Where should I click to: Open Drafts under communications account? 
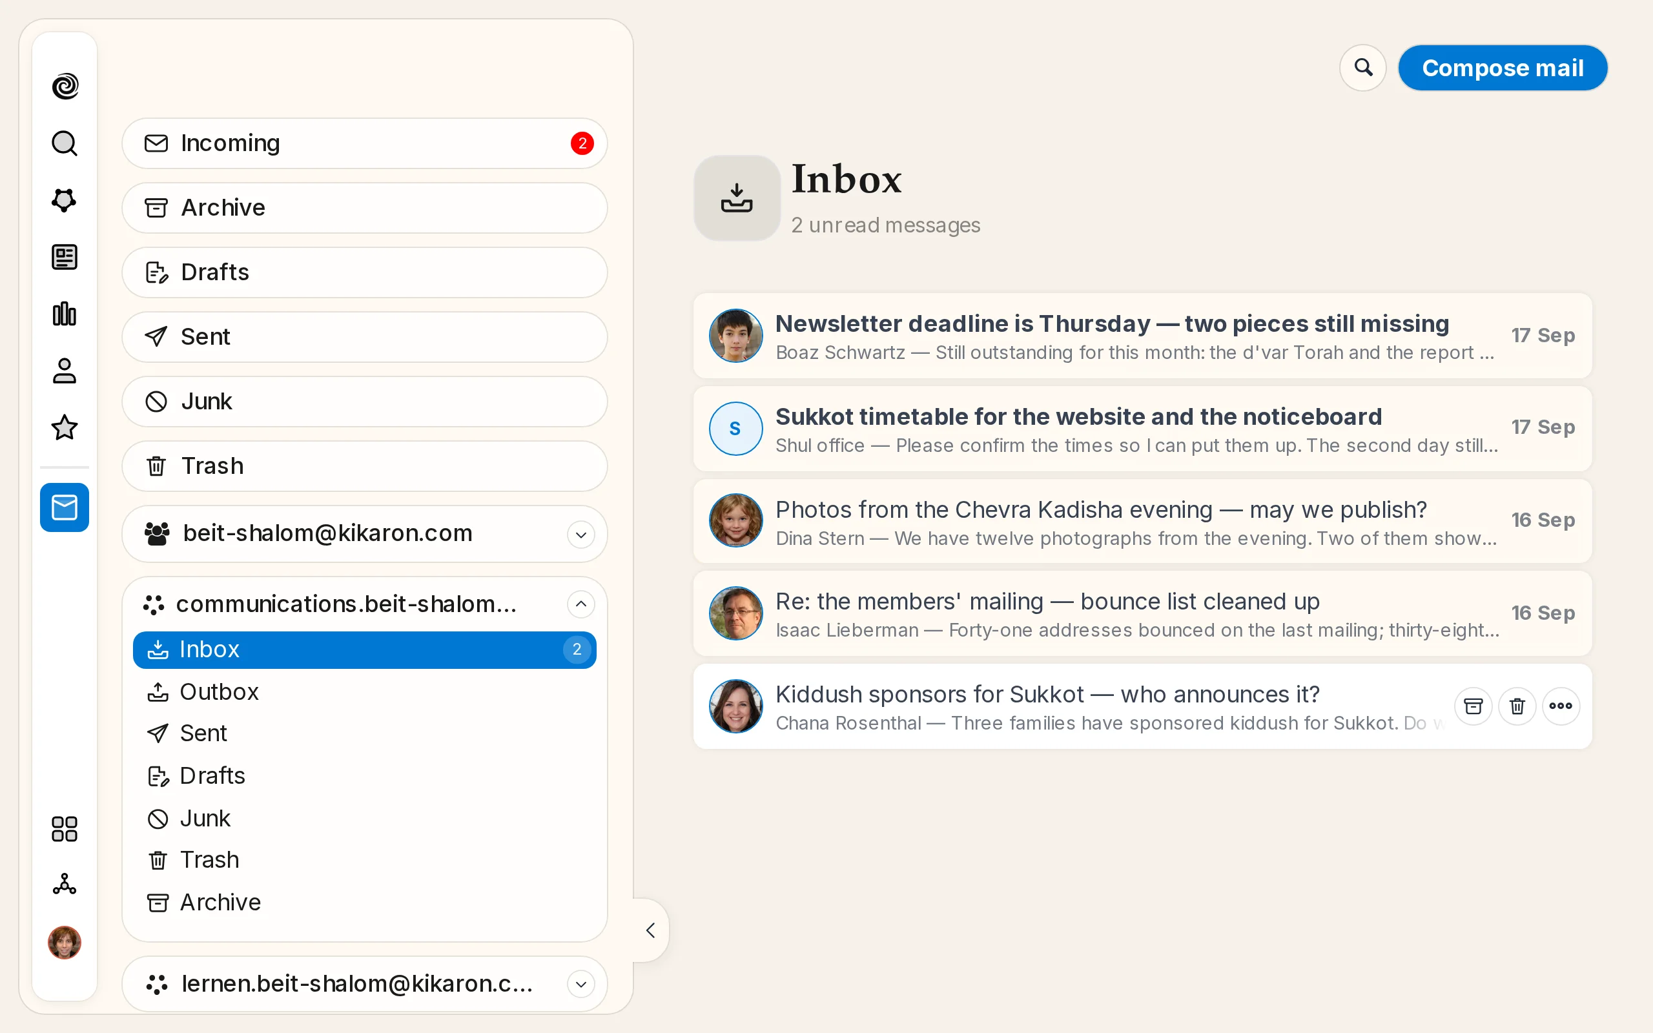[x=365, y=776]
